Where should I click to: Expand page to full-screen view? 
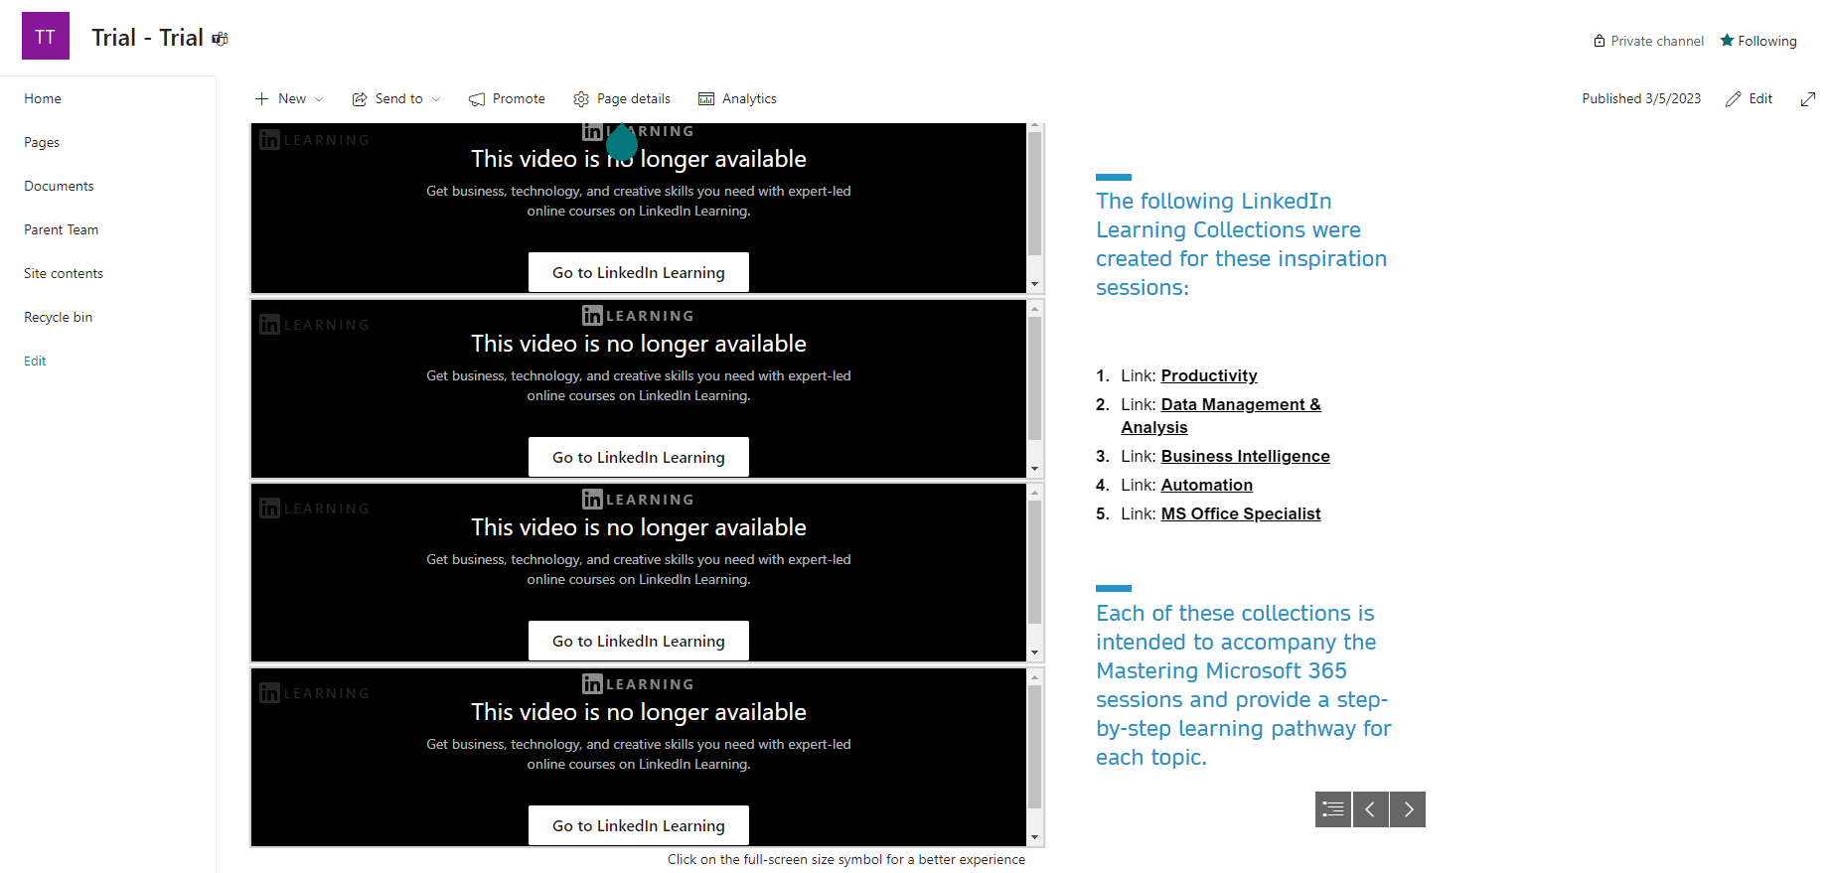1808,98
